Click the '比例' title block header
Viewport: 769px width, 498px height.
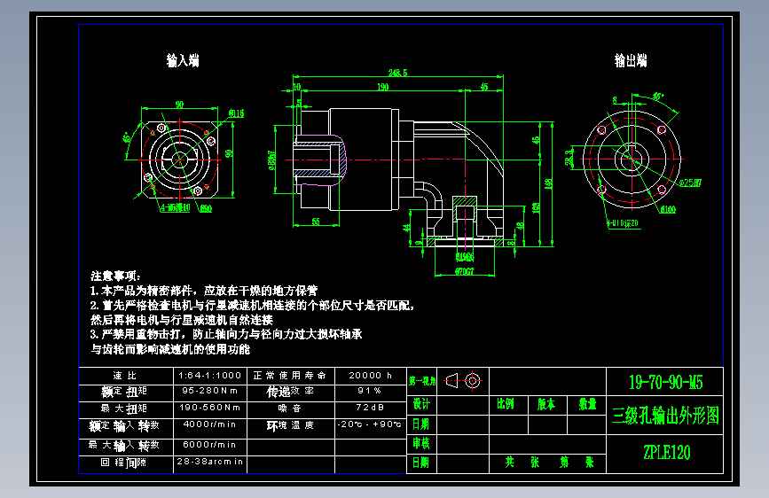[506, 404]
